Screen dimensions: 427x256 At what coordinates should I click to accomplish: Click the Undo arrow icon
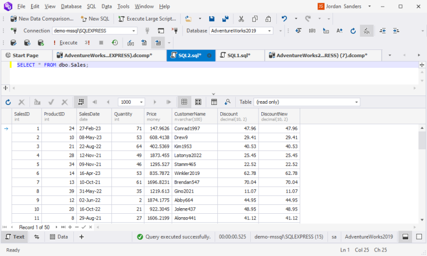[x=284, y=19]
